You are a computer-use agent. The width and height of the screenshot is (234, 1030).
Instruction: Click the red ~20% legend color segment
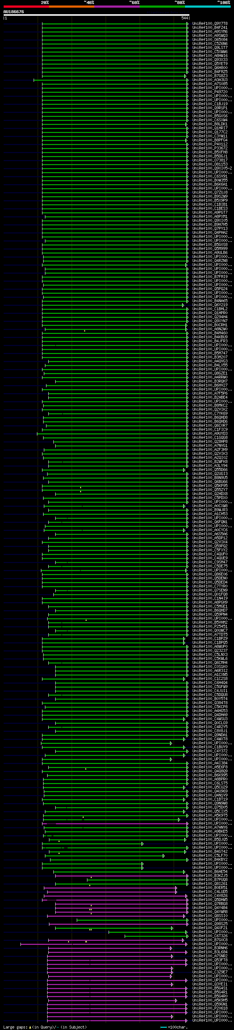click(26, 7)
